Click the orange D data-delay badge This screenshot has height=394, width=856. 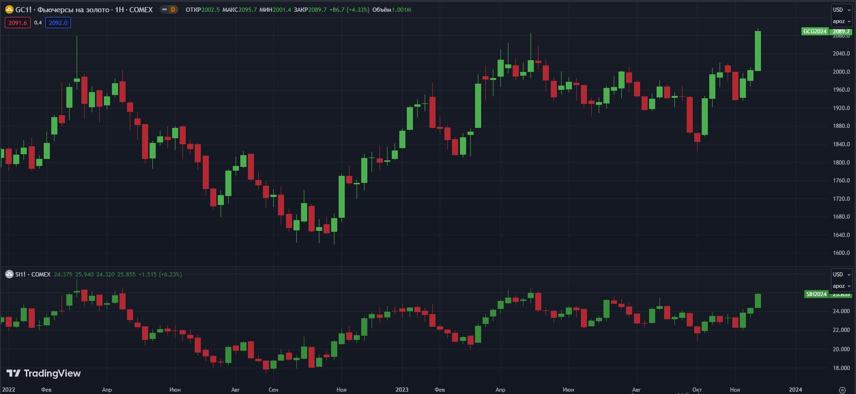[173, 9]
